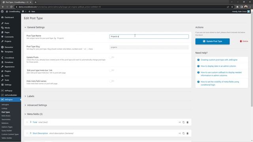Open Pages in the sidebar menu
The height and width of the screenshot is (142, 253).
pos(7,32)
